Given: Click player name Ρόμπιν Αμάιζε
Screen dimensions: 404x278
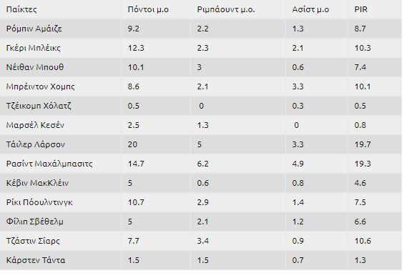Looking at the screenshot, I should point(34,29).
